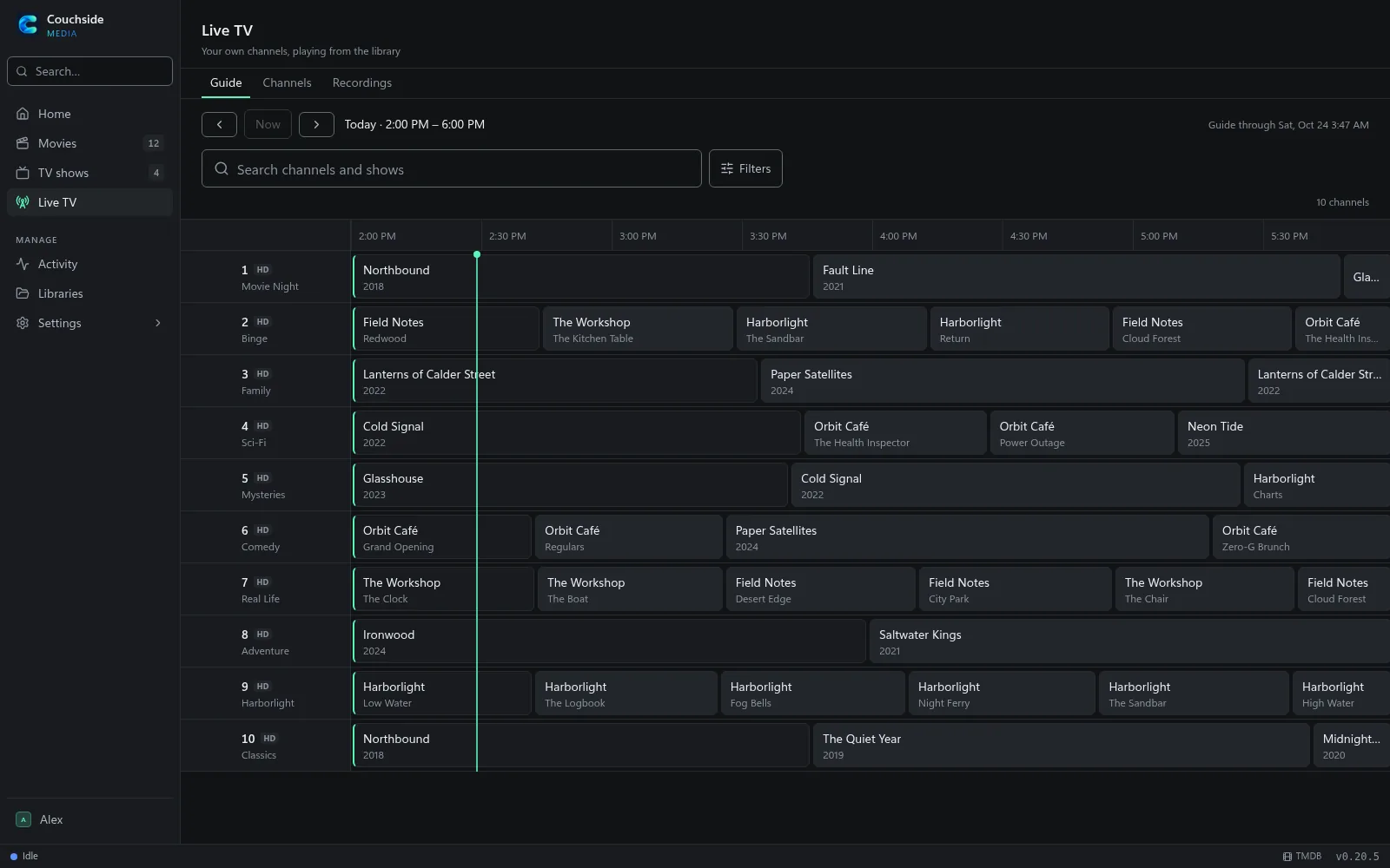The width and height of the screenshot is (1390, 868).
Task: Click the Couchside Media logo icon
Action: coord(28,25)
